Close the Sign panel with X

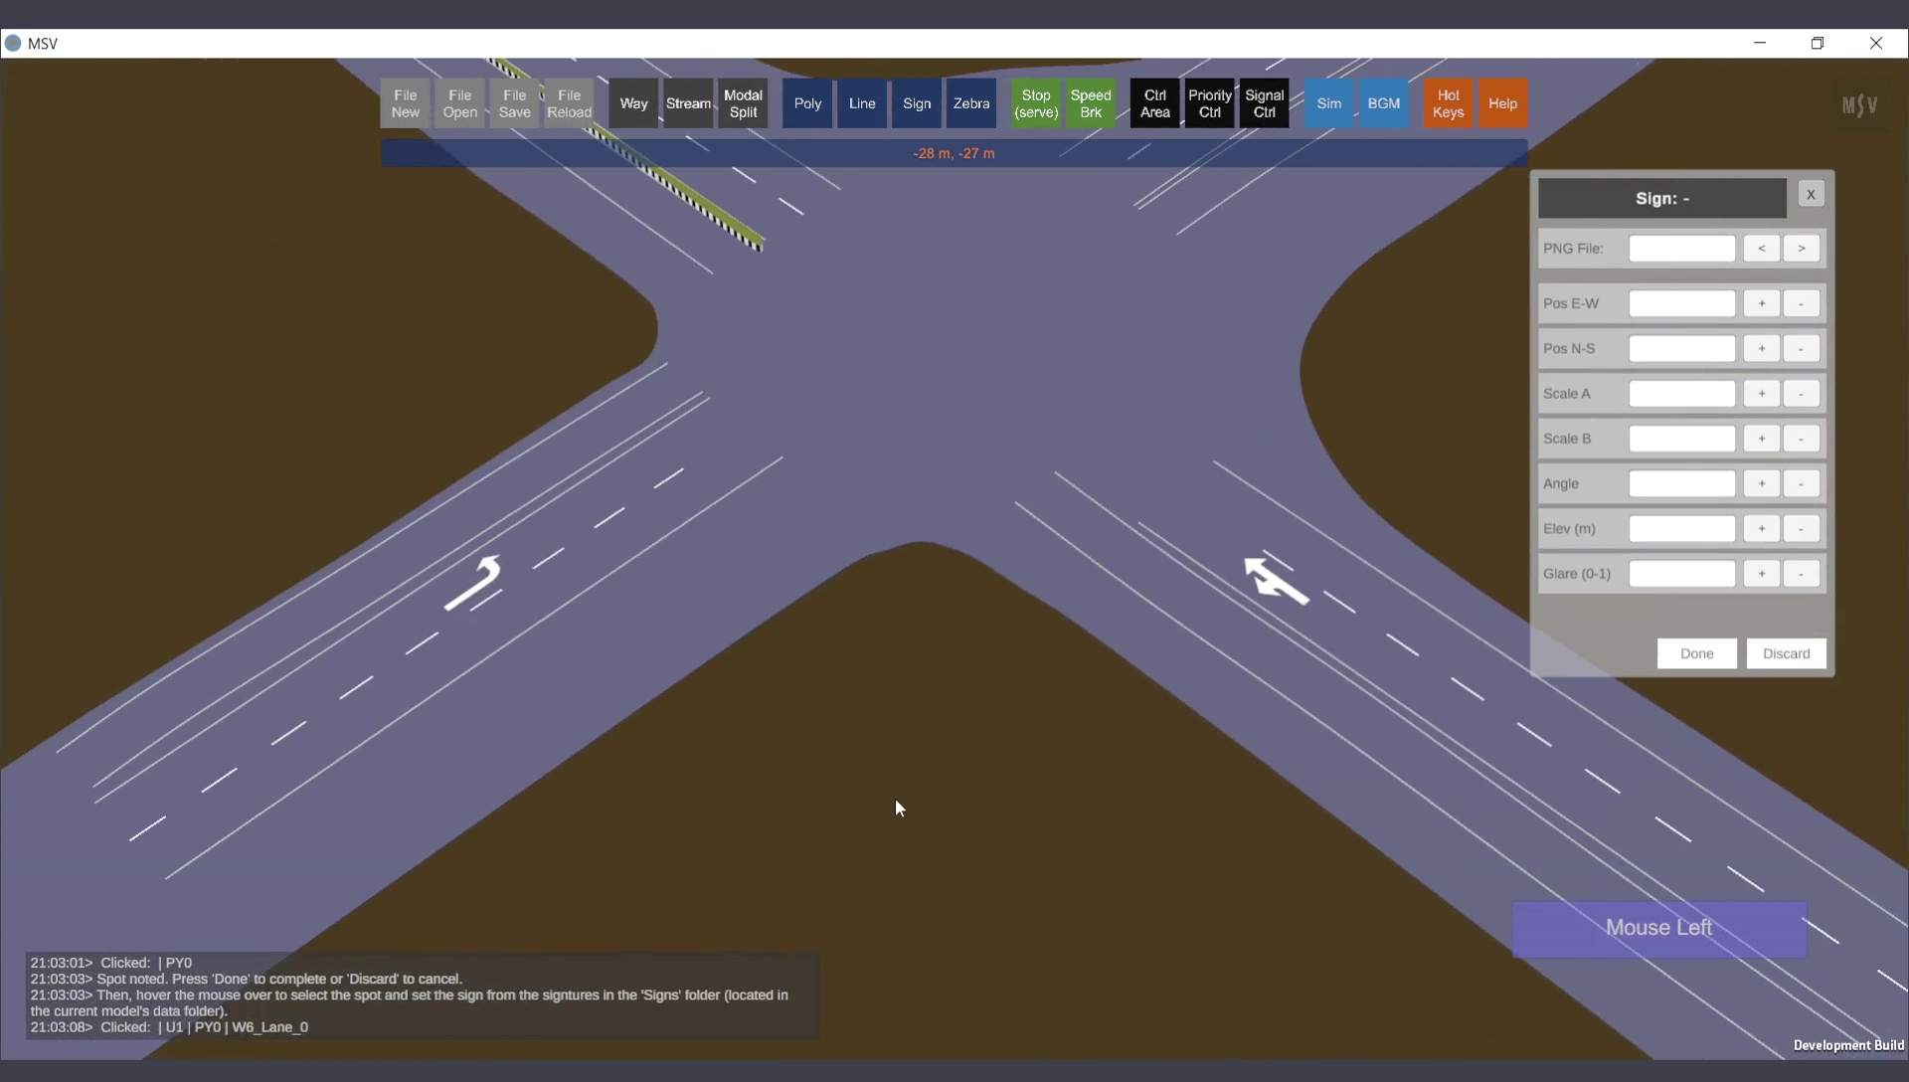[x=1811, y=195]
